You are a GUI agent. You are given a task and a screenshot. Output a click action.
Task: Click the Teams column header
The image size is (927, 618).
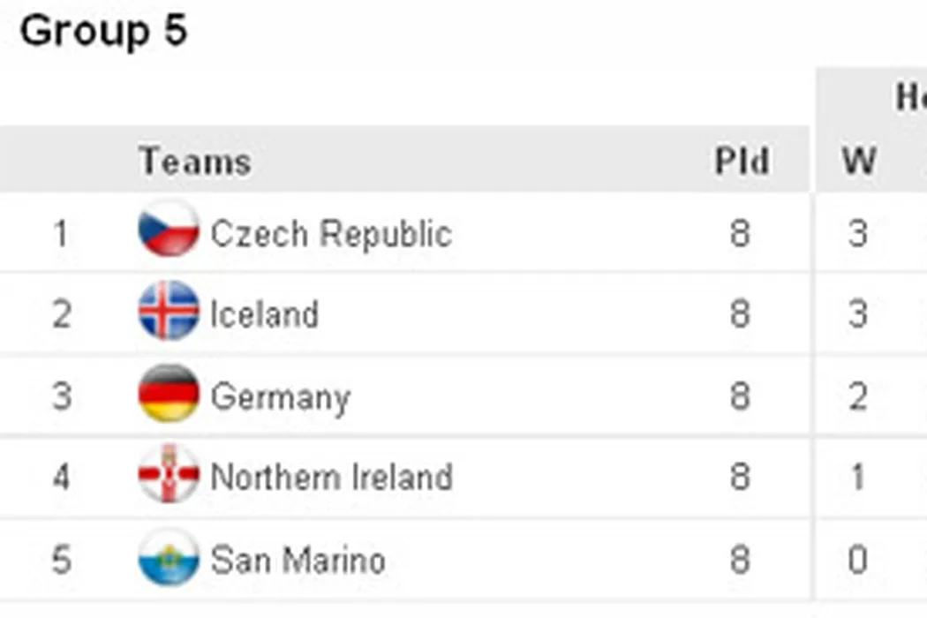pyautogui.click(x=195, y=162)
